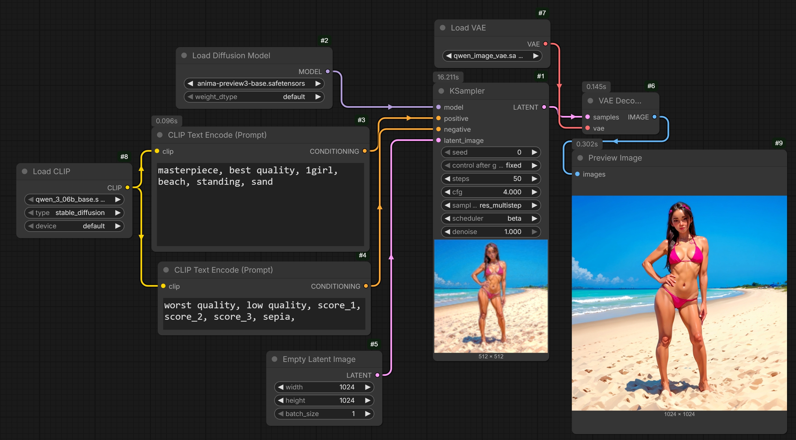Click the 1024 × 1024 preview image
This screenshot has height=440, width=796.
[679, 303]
